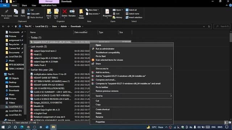Click the Properties icon in the ribbon
The width and height of the screenshot is (232, 130).
(x=107, y=12)
